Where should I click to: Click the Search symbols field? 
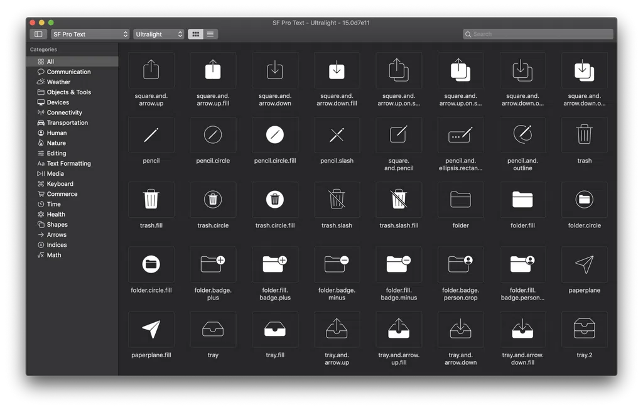pos(538,34)
